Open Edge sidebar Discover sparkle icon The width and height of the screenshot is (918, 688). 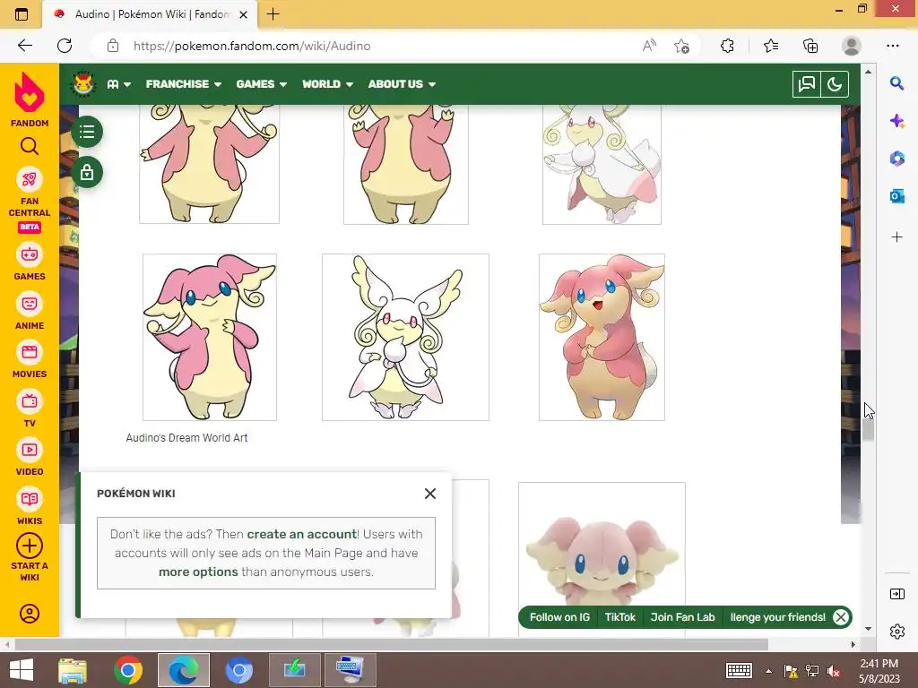point(896,121)
